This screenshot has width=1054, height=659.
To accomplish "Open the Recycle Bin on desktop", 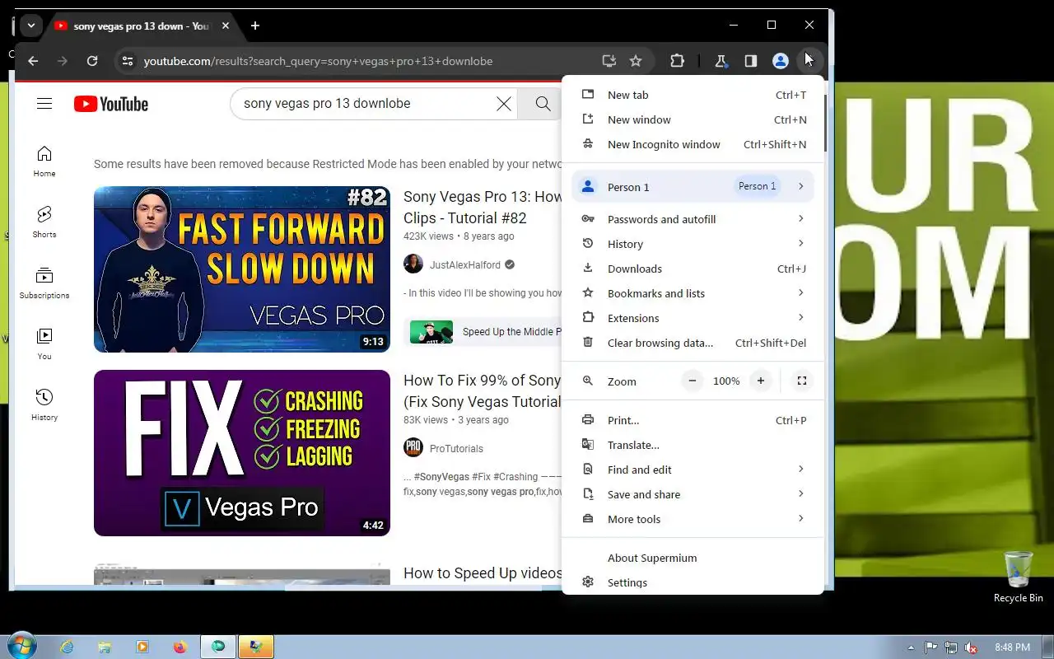I will tap(1018, 577).
